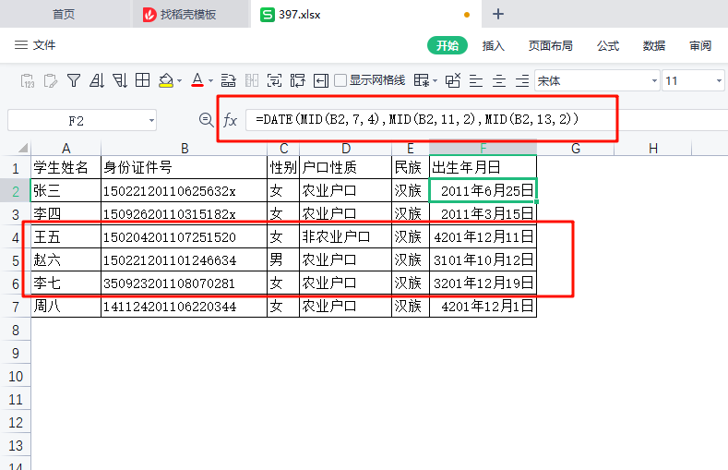
Task: Click cell 4201年12月11日
Action: (483, 237)
